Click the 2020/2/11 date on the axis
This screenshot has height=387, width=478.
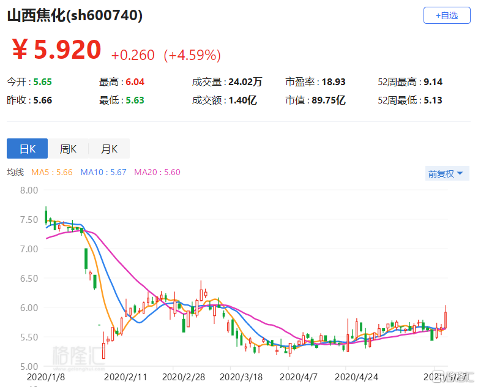pos(125,377)
